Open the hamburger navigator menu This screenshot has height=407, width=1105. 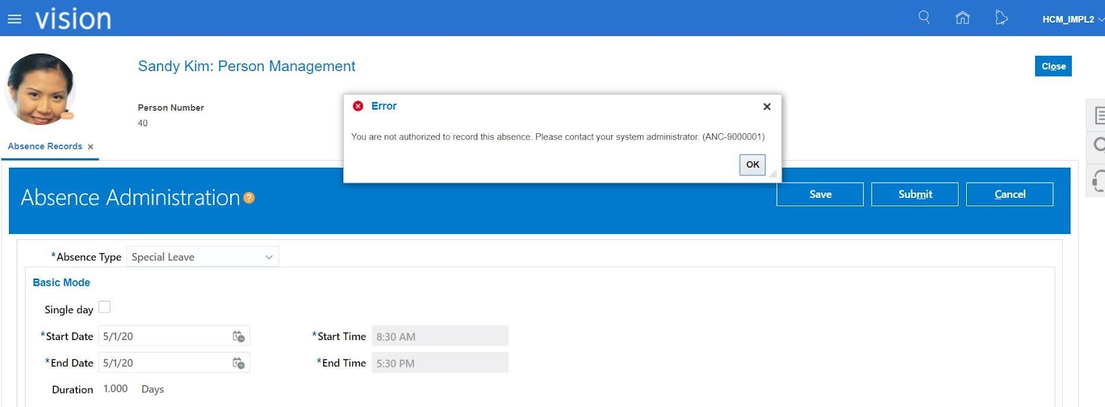(15, 19)
